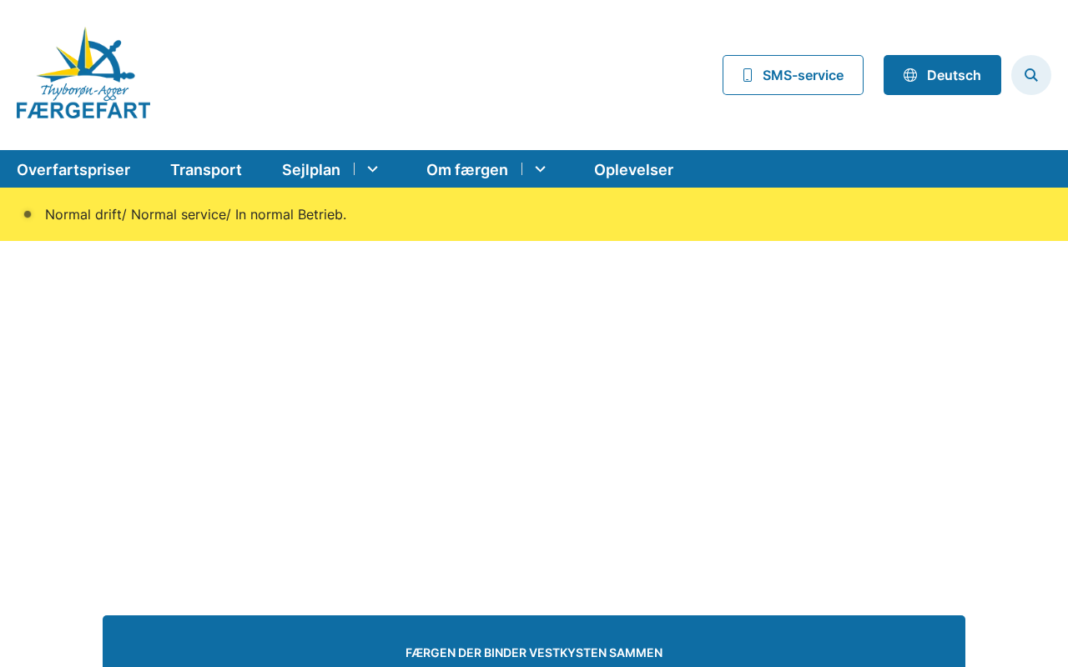Open the search magnifier icon
Screen dimensions: 1068x667
pyautogui.click(x=1031, y=75)
